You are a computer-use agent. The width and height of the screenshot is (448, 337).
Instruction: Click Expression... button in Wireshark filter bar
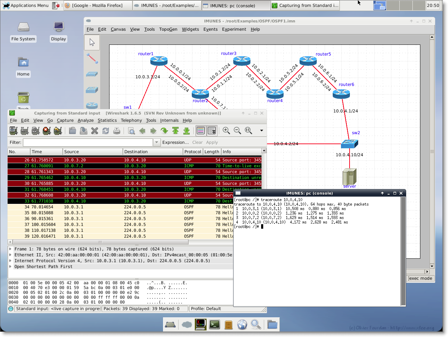175,142
